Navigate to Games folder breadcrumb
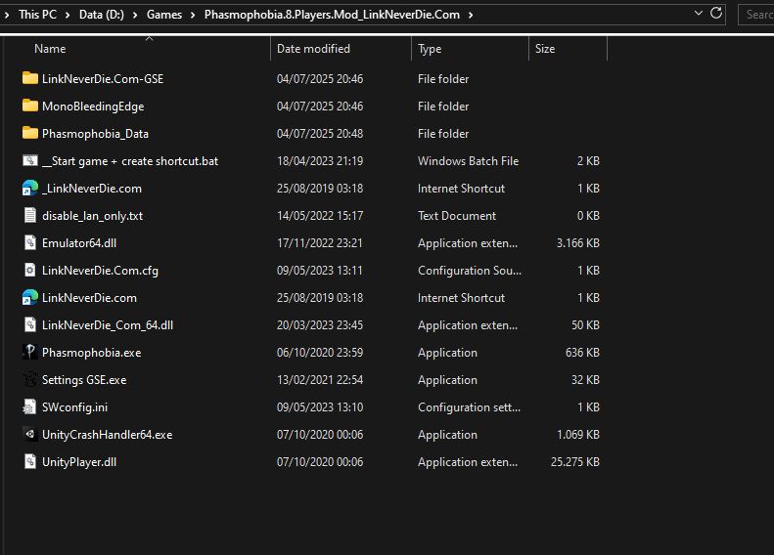The width and height of the screenshot is (774, 555). 164,15
